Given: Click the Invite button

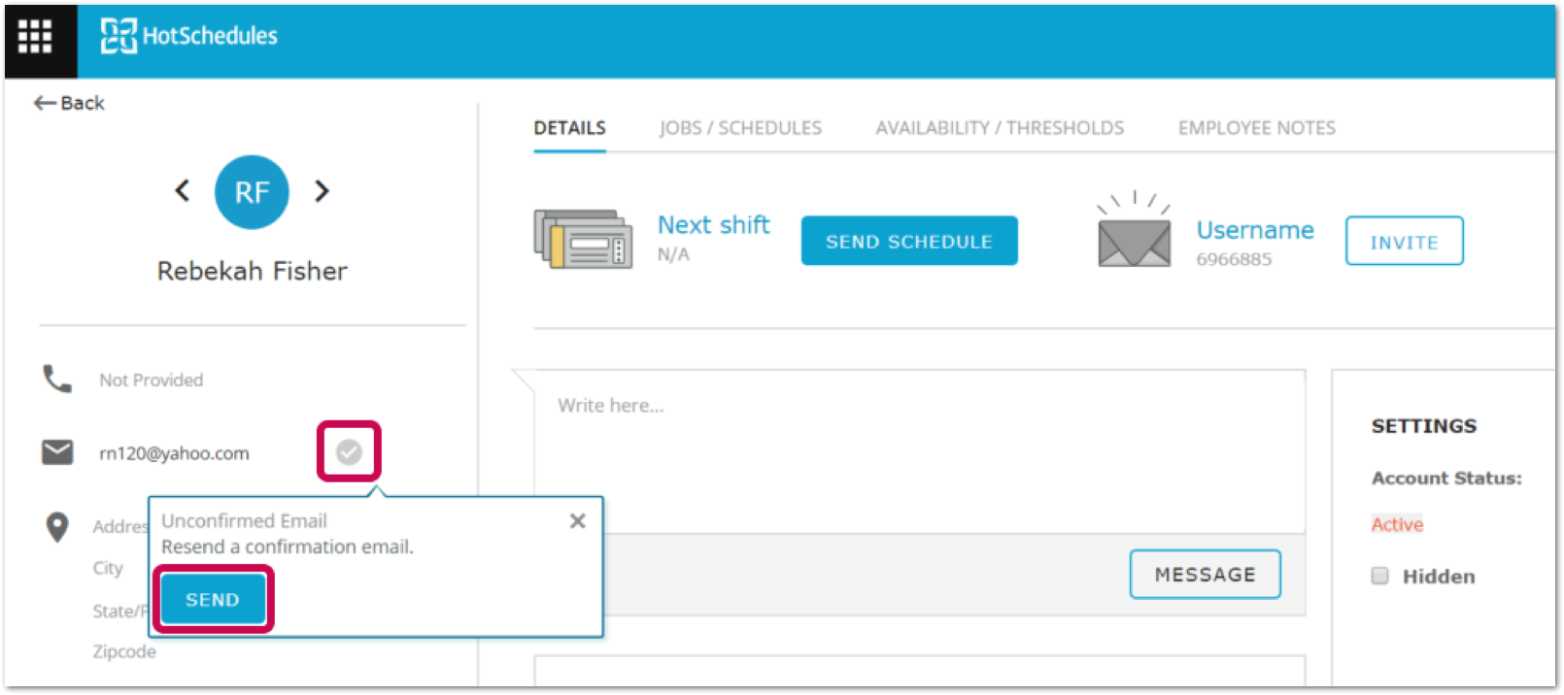Looking at the screenshot, I should pos(1404,242).
